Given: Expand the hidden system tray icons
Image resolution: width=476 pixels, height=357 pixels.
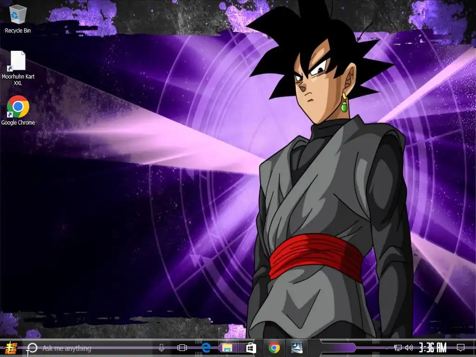Looking at the screenshot, I should (386, 348).
